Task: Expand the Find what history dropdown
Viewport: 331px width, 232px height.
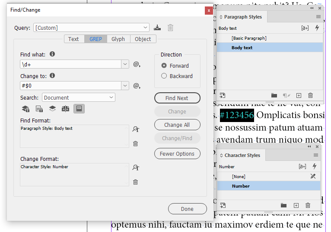Action: [125, 64]
